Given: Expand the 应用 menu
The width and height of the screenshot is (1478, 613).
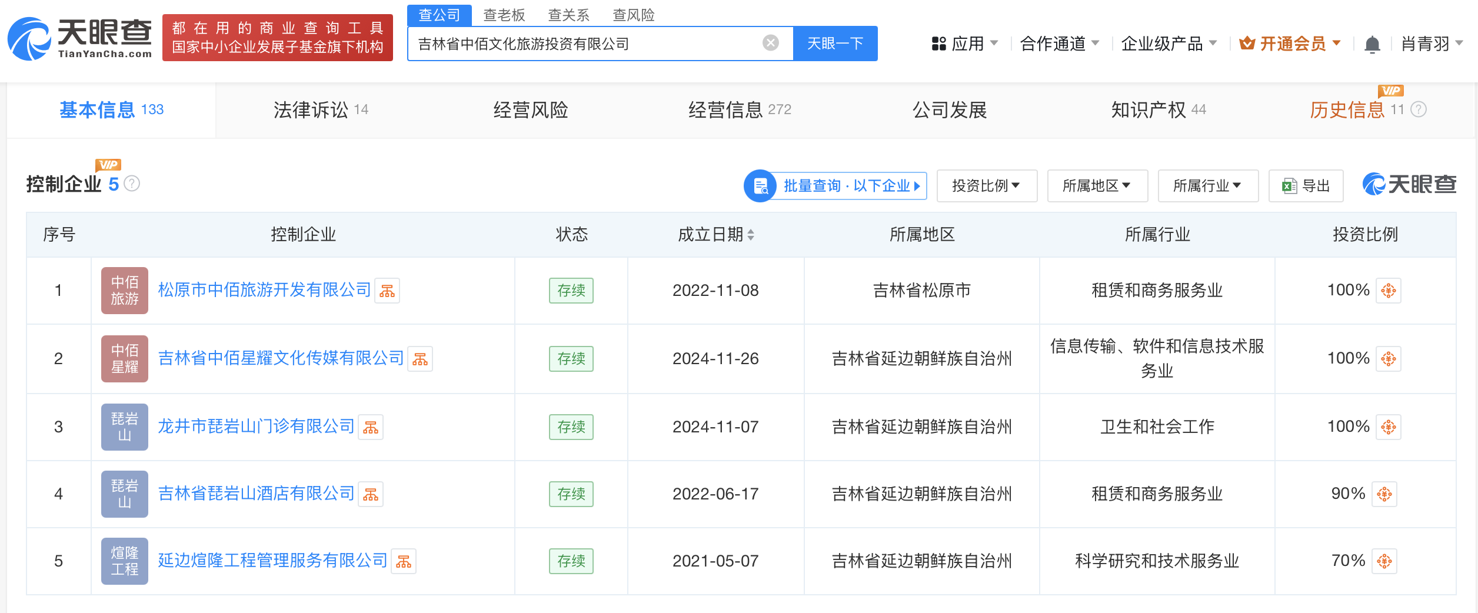Looking at the screenshot, I should tap(965, 44).
